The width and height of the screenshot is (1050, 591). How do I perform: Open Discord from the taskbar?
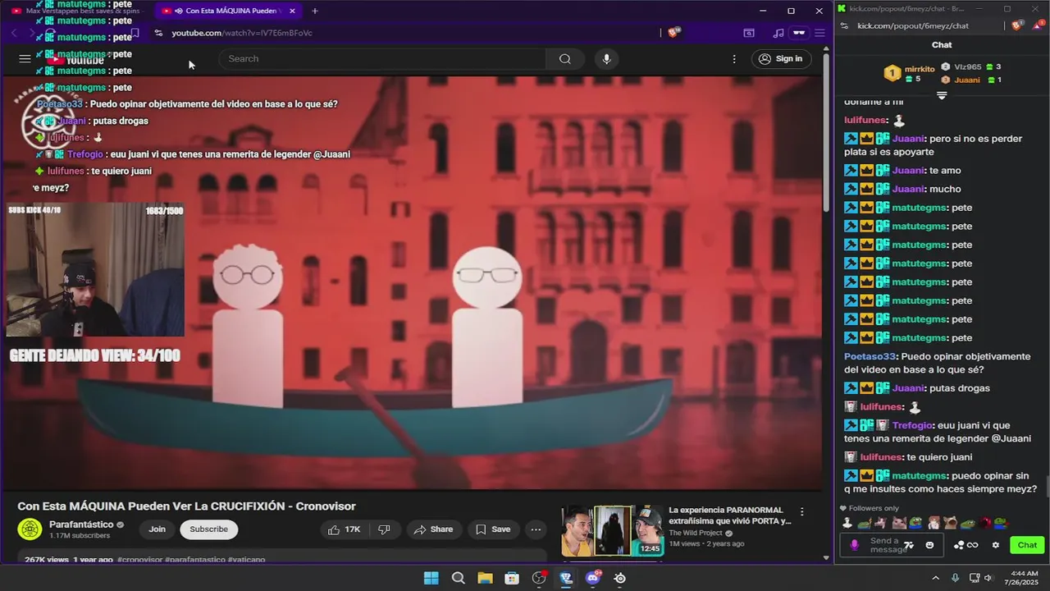tap(593, 578)
